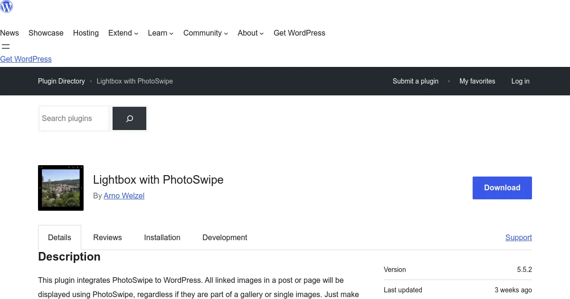Go to Plugin Directory breadcrumb
The width and height of the screenshot is (570, 299).
tap(61, 81)
